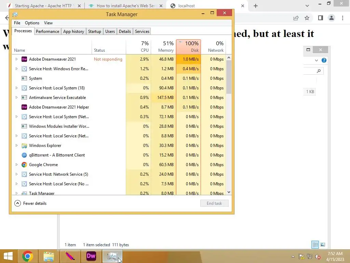Image resolution: width=350 pixels, height=263 pixels.
Task: Click the Explorer search magnifier icon
Action: [x=319, y=71]
